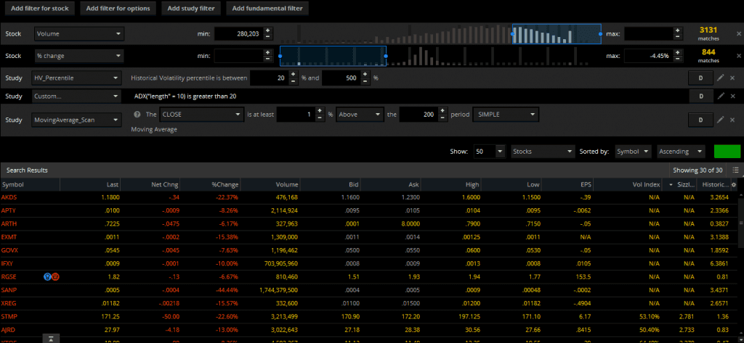Open the Show 50 results dropdown
The image size is (744, 343).
[490, 152]
